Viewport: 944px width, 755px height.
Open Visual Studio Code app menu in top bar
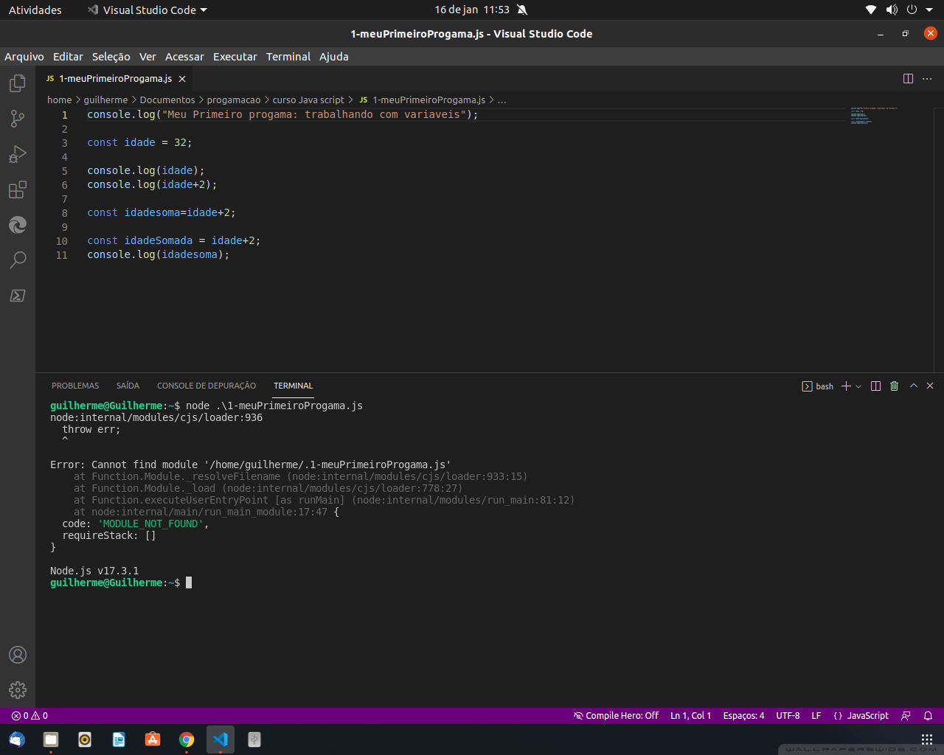click(147, 10)
